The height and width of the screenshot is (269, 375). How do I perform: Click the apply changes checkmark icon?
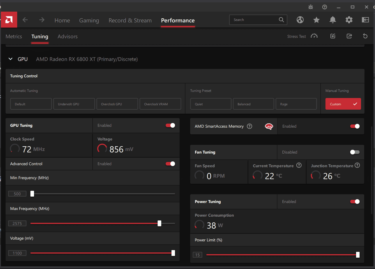333,36
